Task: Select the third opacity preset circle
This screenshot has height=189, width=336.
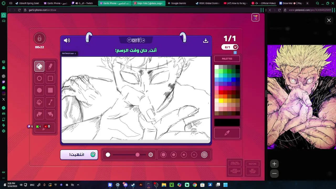Action: [184, 155]
